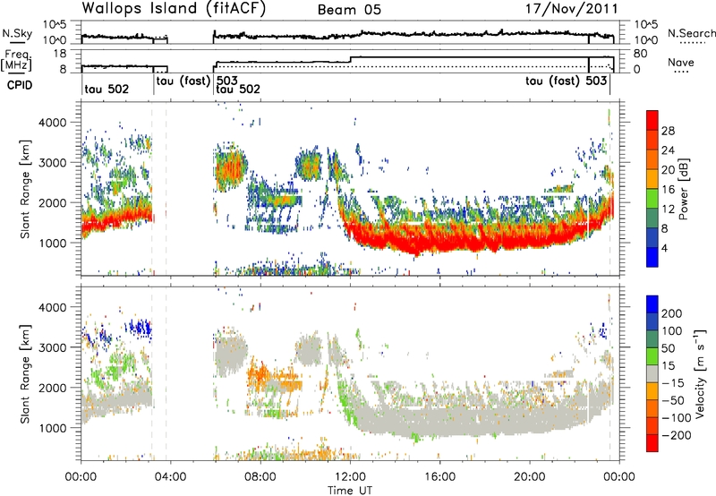Click the "08:00" time axis label

[260, 477]
